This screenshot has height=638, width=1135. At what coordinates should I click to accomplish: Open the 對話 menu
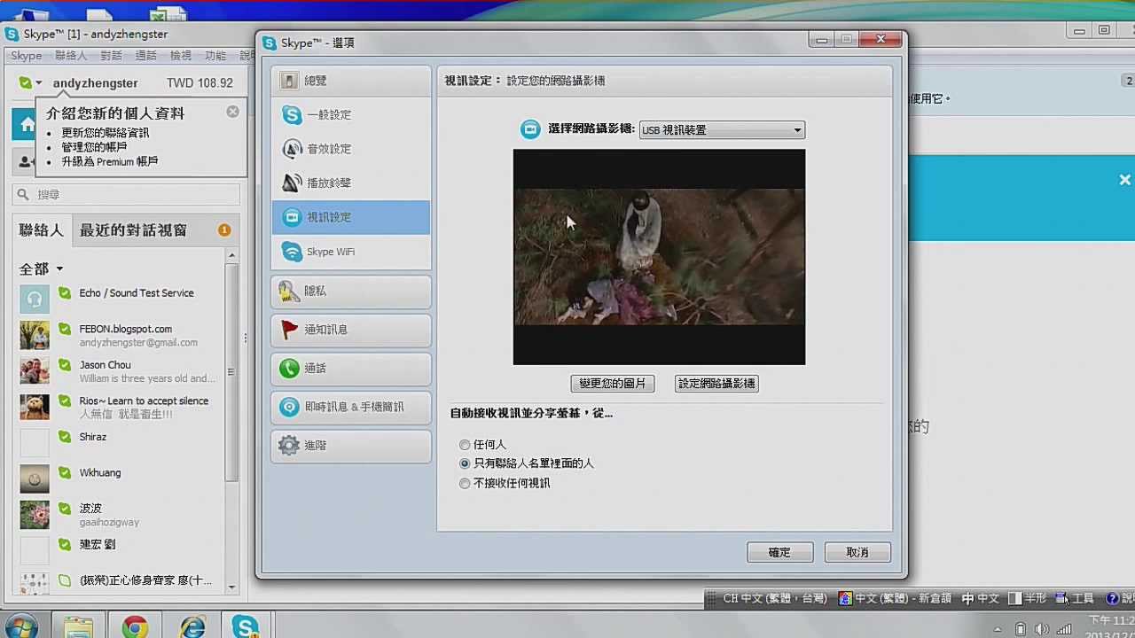(x=111, y=56)
